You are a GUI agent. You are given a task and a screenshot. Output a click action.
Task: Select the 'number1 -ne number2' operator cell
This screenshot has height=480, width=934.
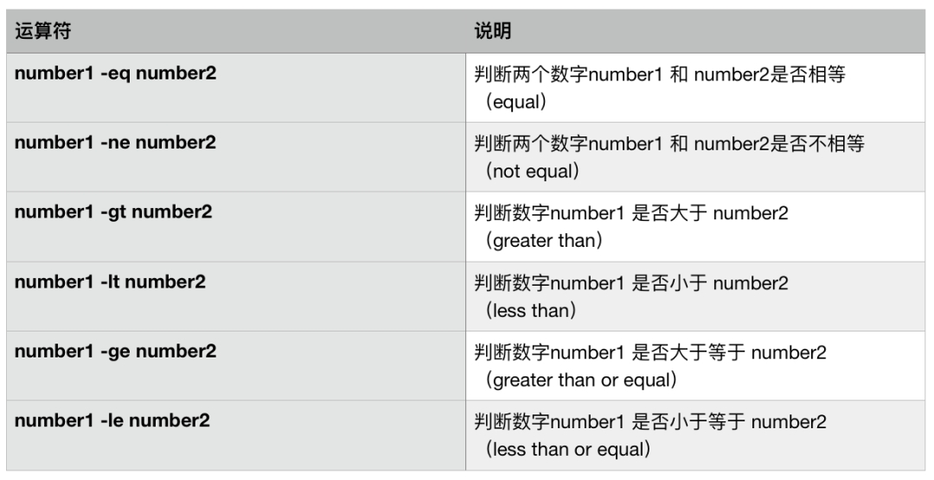(115, 142)
